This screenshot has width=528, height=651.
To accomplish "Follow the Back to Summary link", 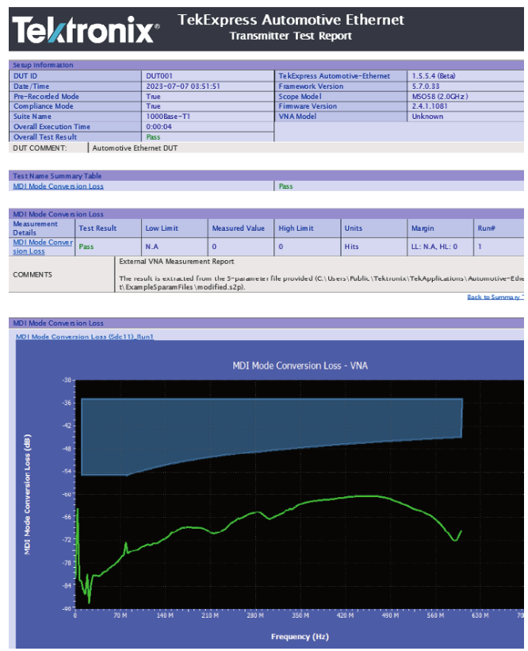I will 495,297.
